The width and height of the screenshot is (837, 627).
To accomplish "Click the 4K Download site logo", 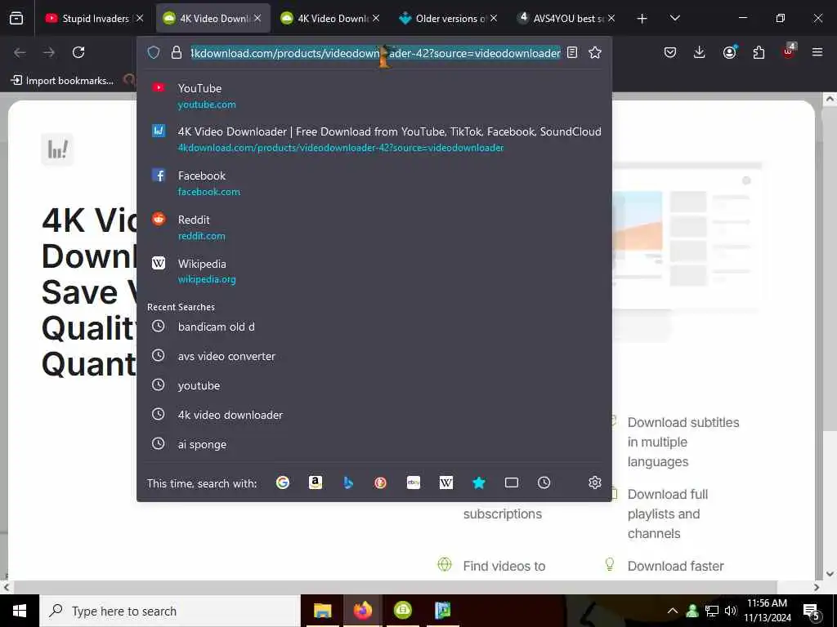I will (x=58, y=149).
